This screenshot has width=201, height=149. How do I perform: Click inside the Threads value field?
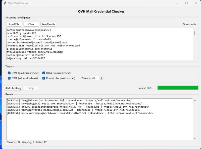click(x=96, y=78)
